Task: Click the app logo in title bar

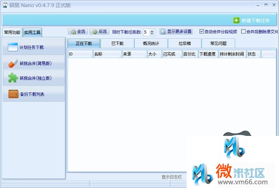Action: [x=5, y=5]
